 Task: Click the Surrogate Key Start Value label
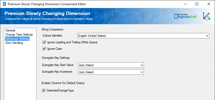coord(58,65)
